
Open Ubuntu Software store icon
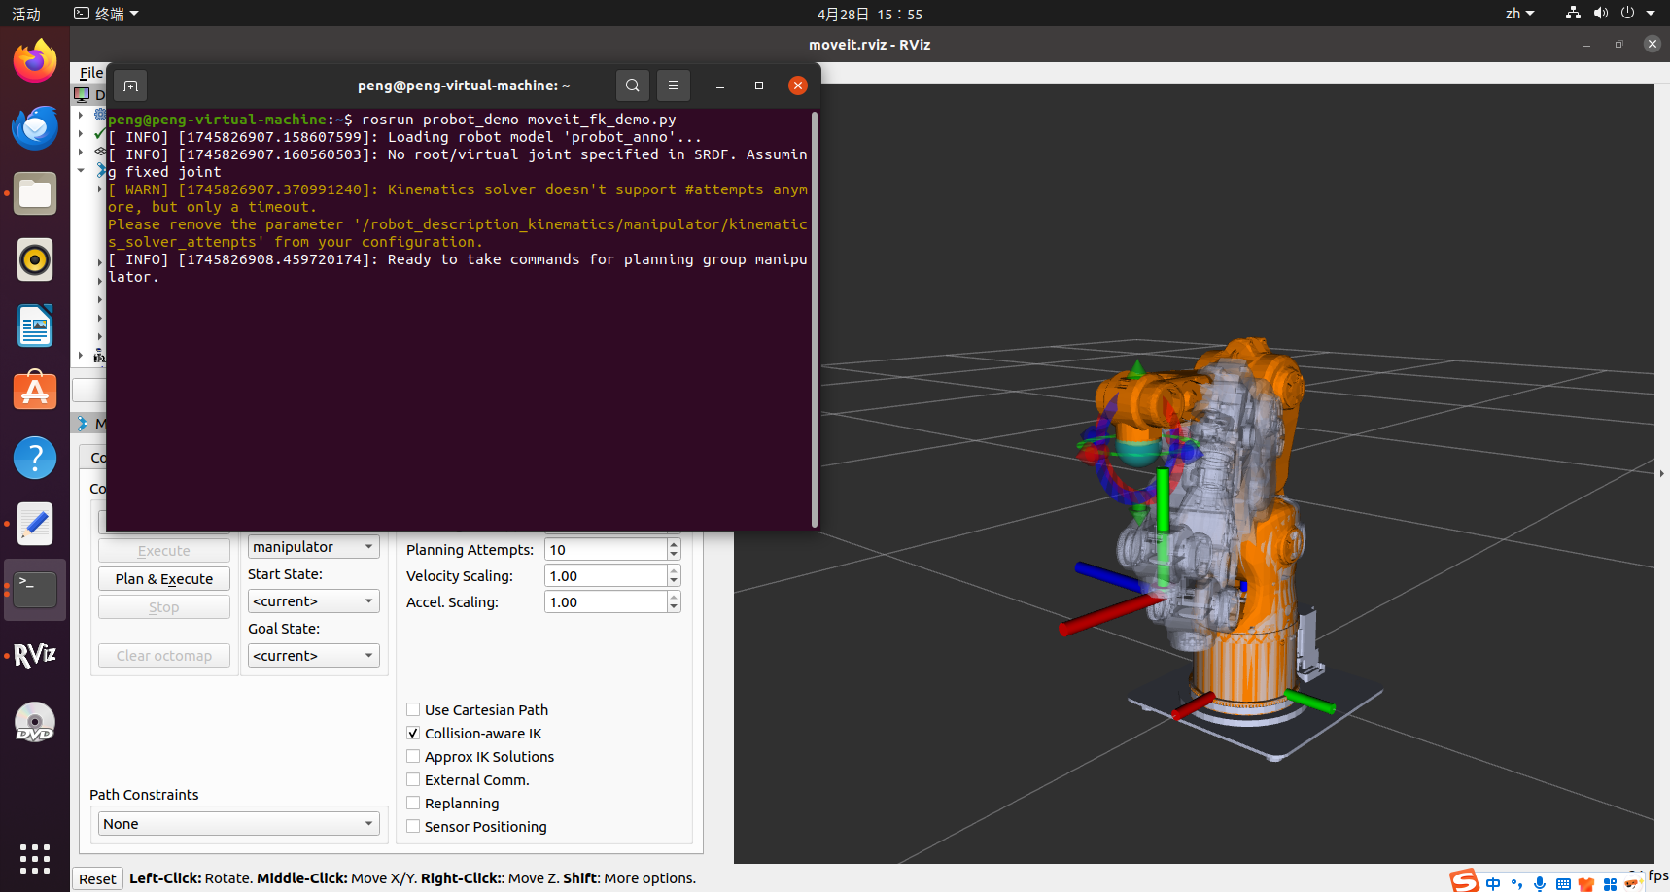[x=35, y=392]
